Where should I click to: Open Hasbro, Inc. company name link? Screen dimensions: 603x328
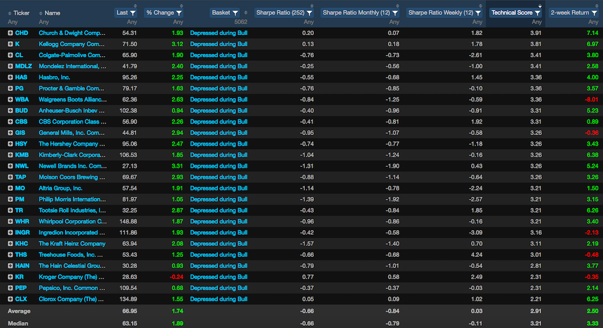click(x=54, y=77)
